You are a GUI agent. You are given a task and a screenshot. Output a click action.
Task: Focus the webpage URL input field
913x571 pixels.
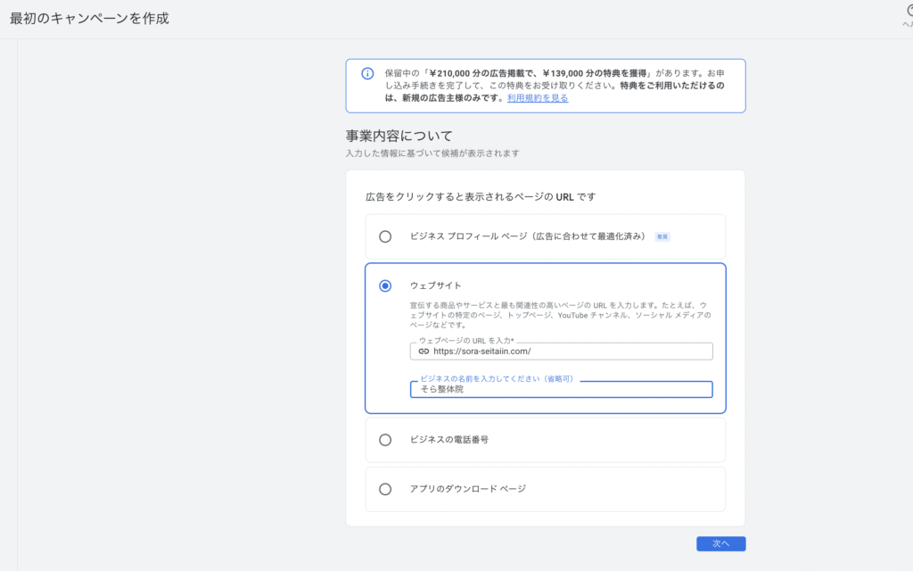pos(571,352)
